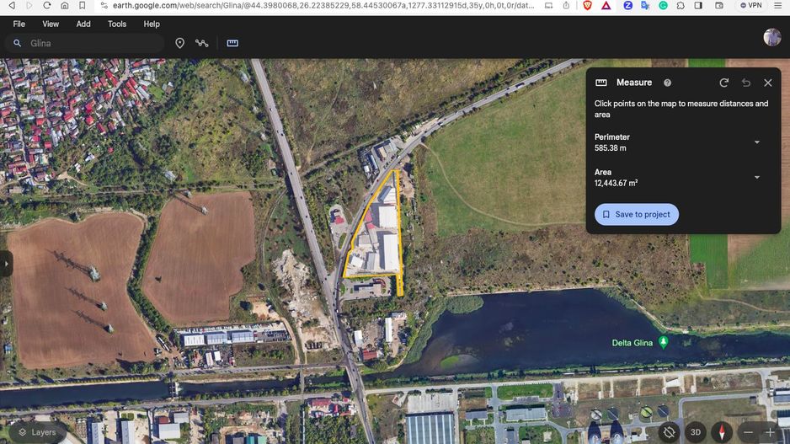Share this page from address bar
The height and width of the screenshot is (444, 790).
pyautogui.click(x=566, y=6)
